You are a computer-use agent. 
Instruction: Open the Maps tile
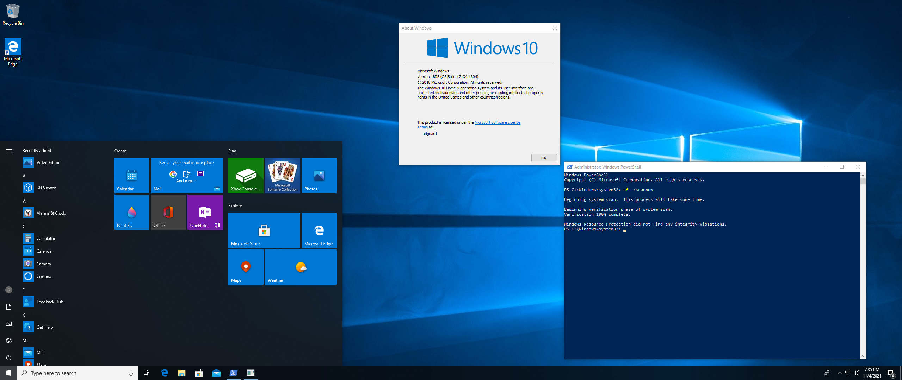point(246,267)
